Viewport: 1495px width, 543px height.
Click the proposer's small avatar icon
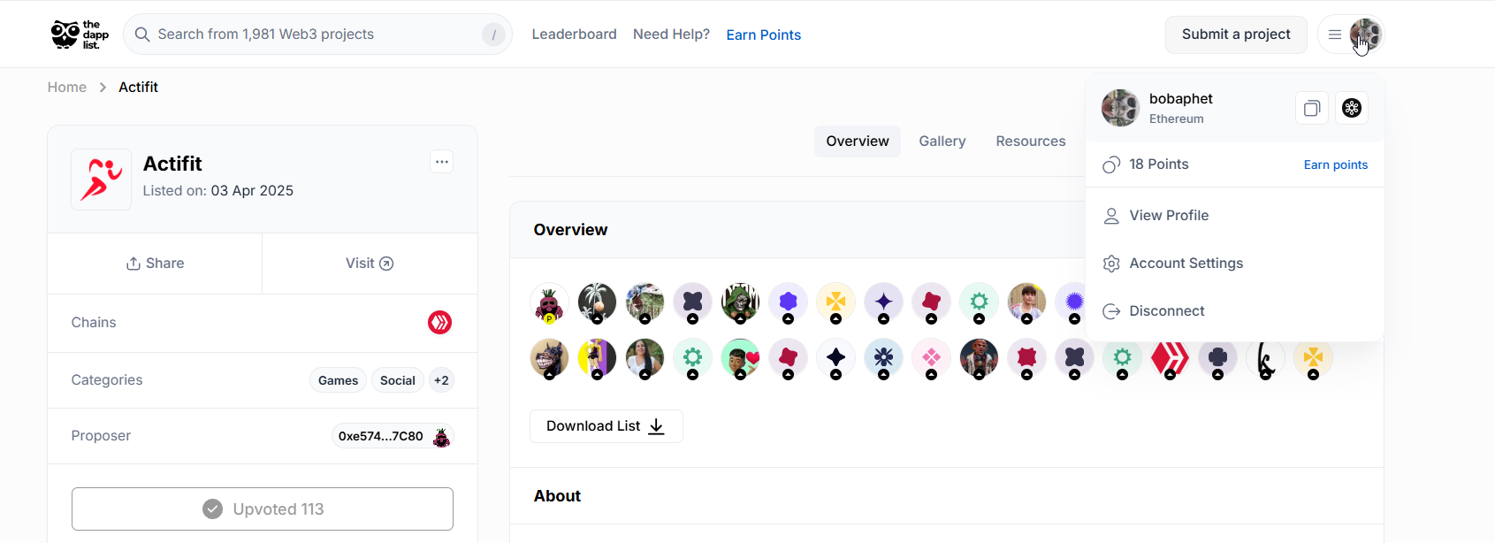441,436
